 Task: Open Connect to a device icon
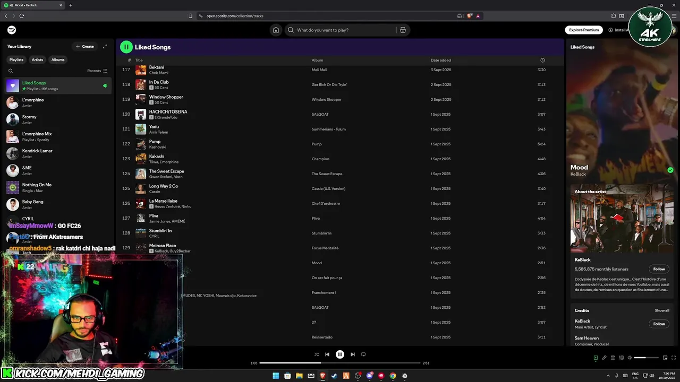(x=621, y=358)
